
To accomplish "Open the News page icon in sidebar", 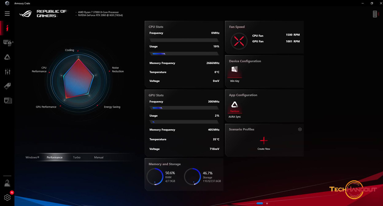I will tap(8, 100).
